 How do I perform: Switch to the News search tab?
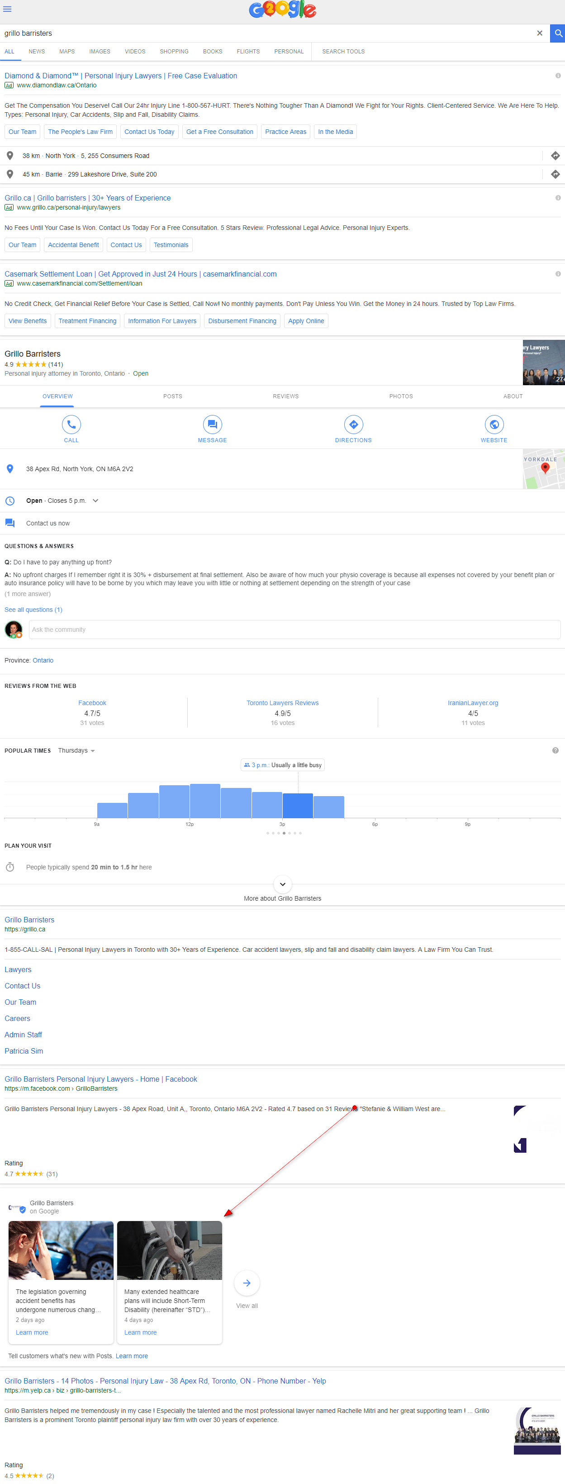[x=37, y=51]
